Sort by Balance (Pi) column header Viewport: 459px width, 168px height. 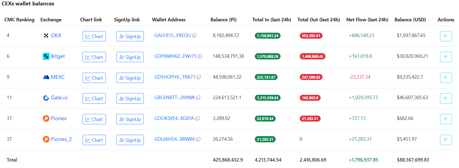[x=223, y=20]
